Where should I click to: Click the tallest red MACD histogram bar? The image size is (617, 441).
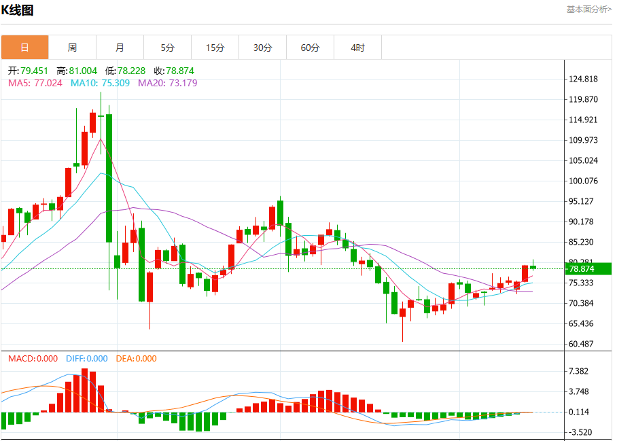[x=85, y=390]
